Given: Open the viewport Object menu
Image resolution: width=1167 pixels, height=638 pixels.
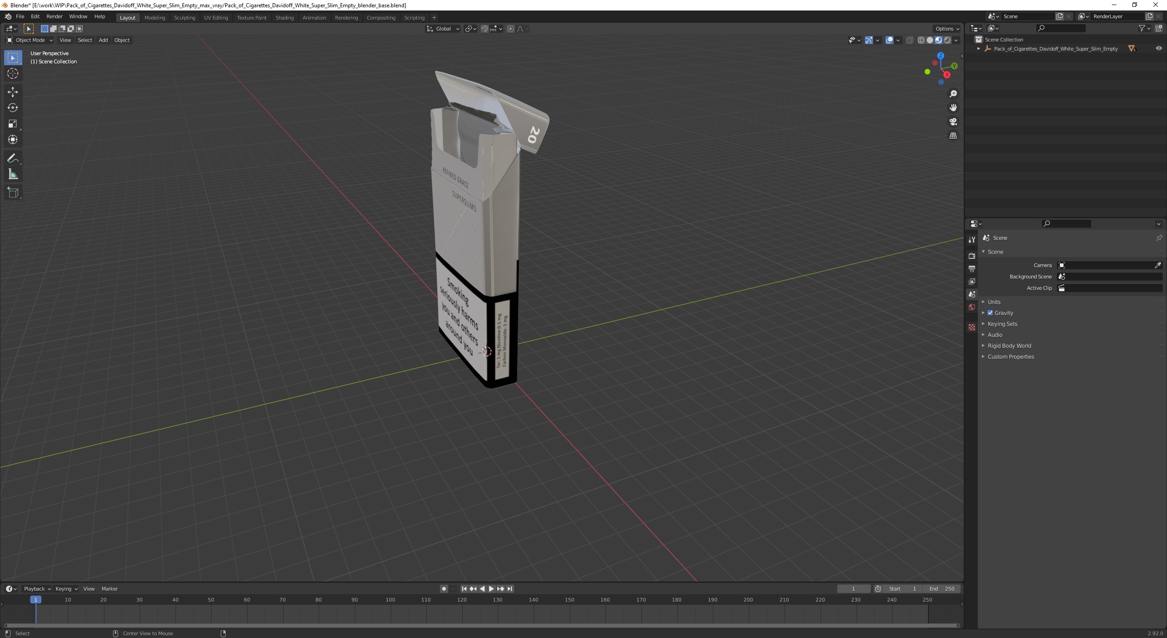Looking at the screenshot, I should (122, 40).
